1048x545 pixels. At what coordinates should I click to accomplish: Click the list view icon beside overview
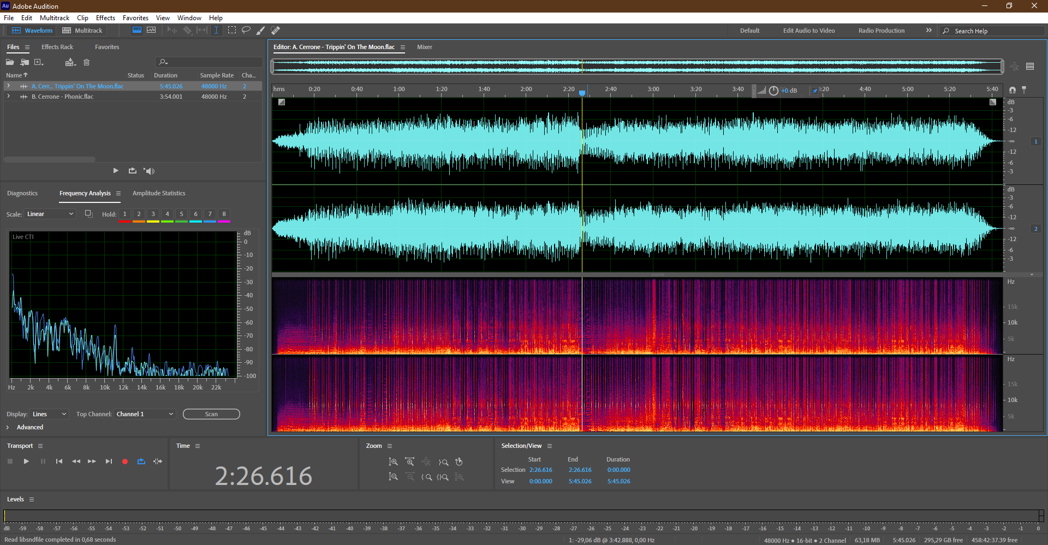click(1030, 67)
